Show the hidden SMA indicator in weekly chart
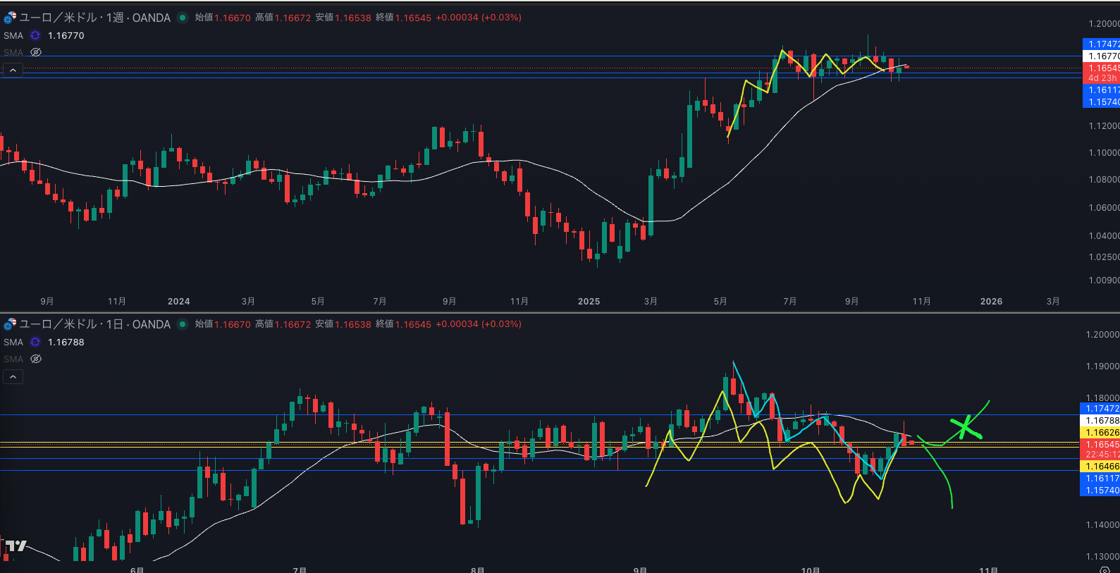 coord(36,52)
